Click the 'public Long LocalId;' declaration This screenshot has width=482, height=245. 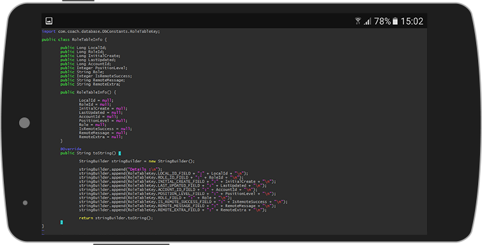tap(83, 48)
